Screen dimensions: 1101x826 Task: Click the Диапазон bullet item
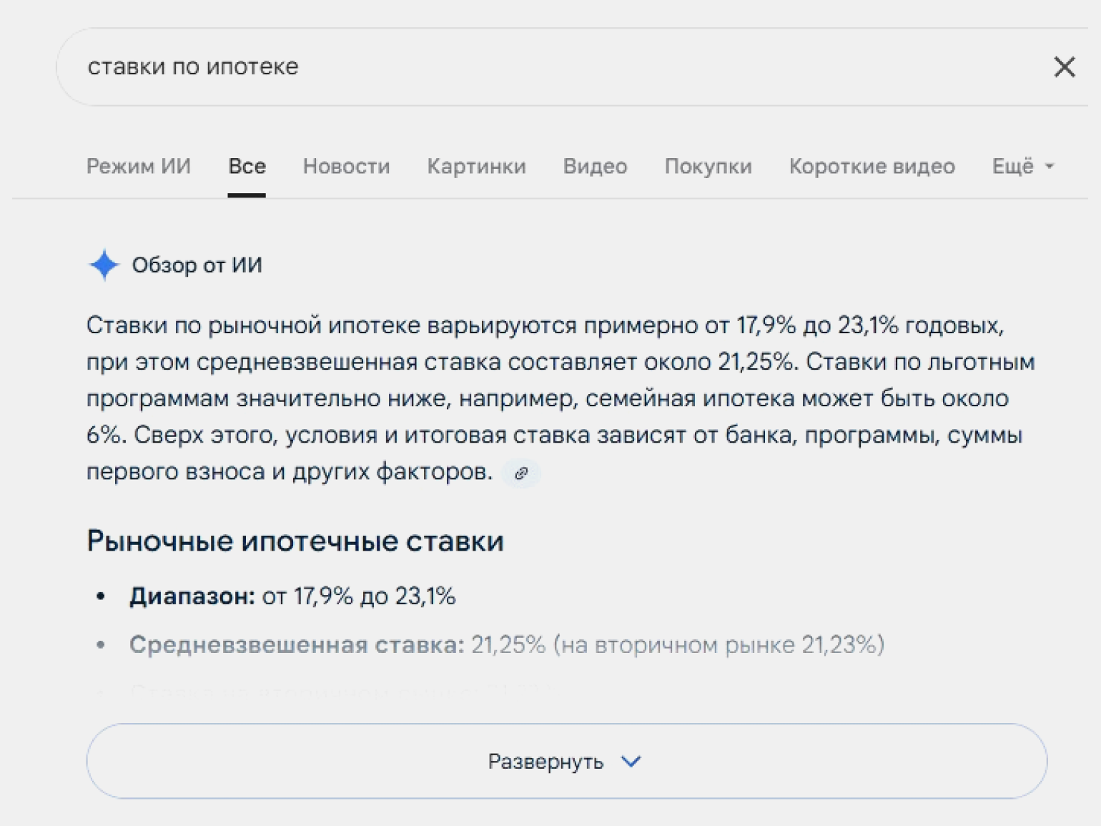point(292,596)
